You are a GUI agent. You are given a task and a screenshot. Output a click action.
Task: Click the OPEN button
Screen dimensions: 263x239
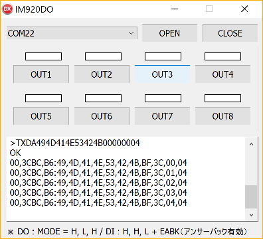[x=169, y=33]
